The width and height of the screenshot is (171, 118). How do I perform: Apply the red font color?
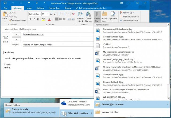click(49, 19)
